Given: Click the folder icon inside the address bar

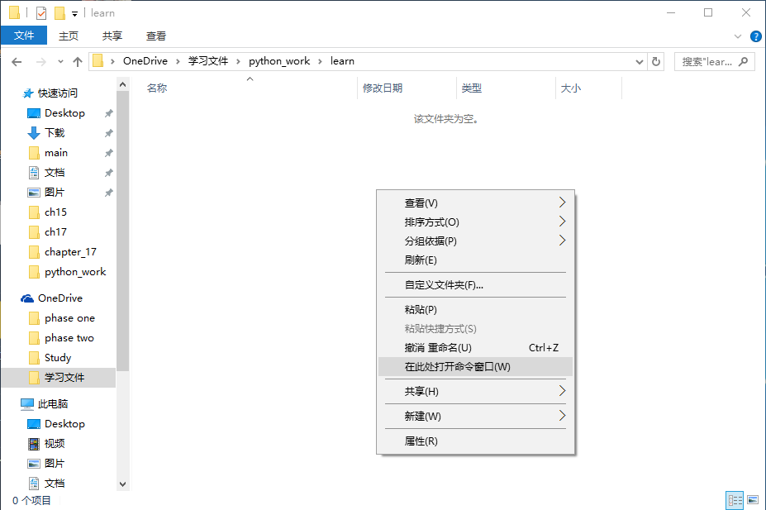Looking at the screenshot, I should [99, 61].
